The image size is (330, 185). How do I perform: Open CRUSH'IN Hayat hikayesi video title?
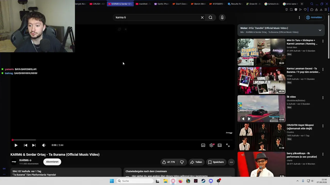(300, 127)
